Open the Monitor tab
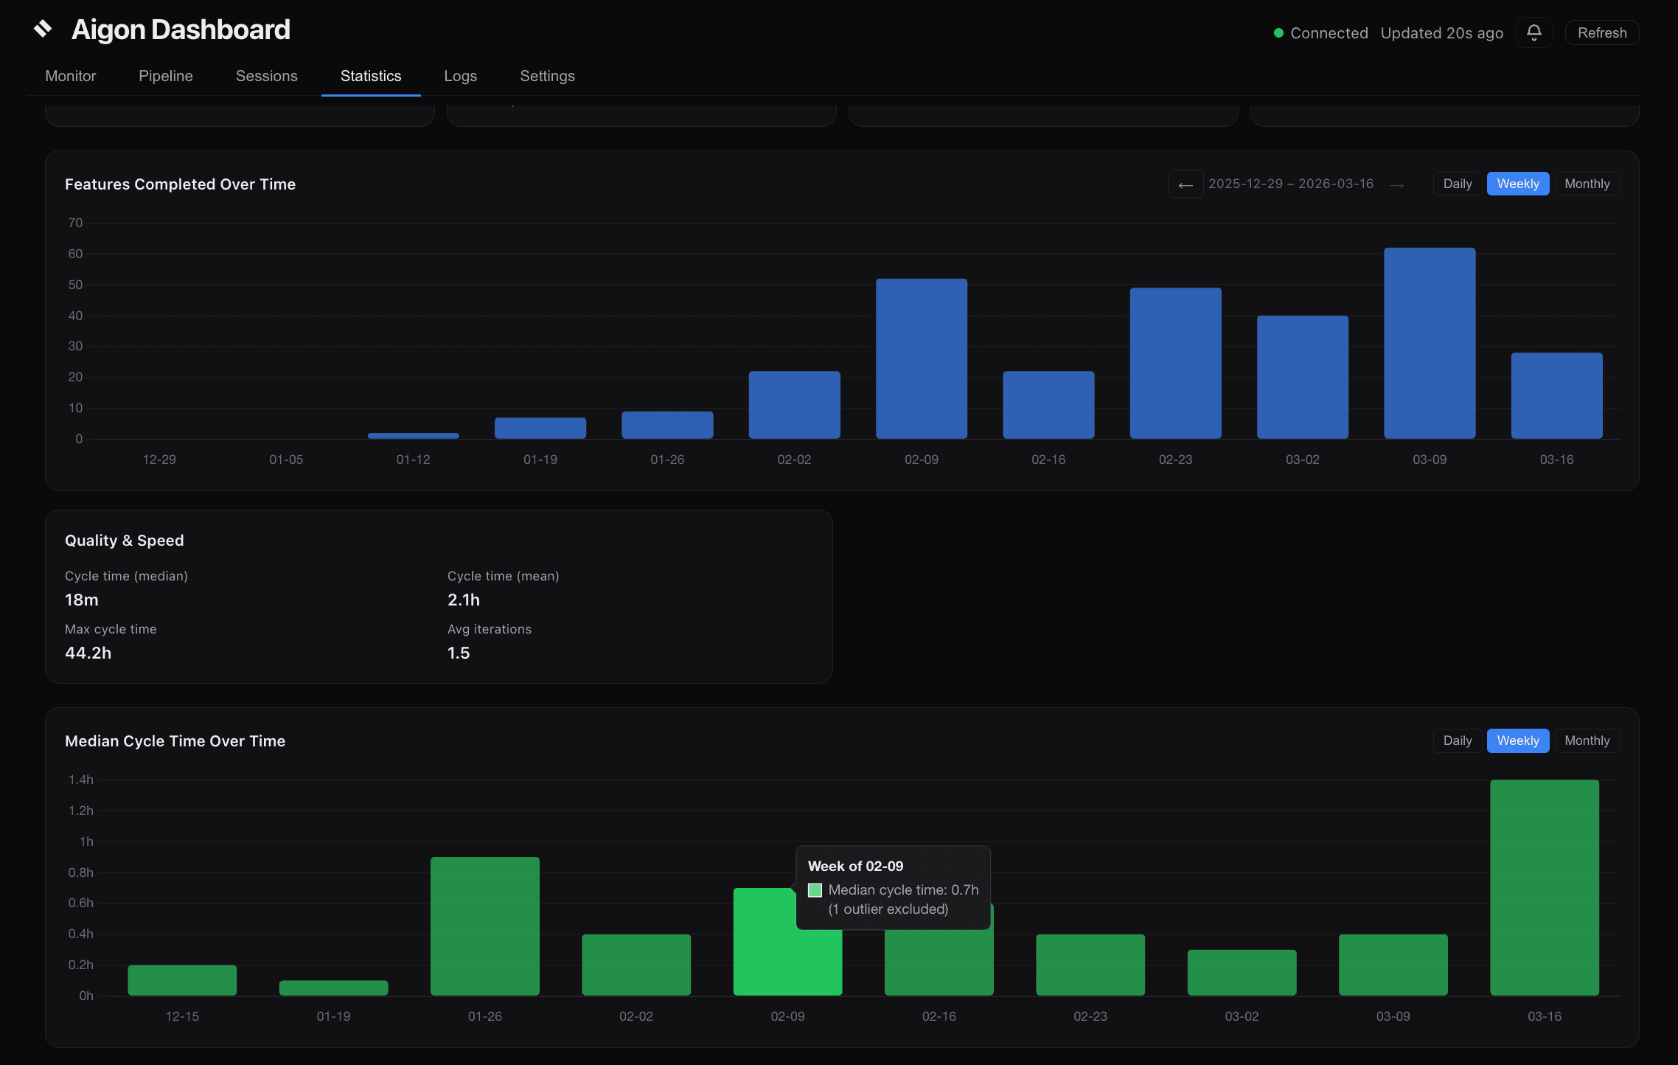The image size is (1678, 1065). [71, 76]
